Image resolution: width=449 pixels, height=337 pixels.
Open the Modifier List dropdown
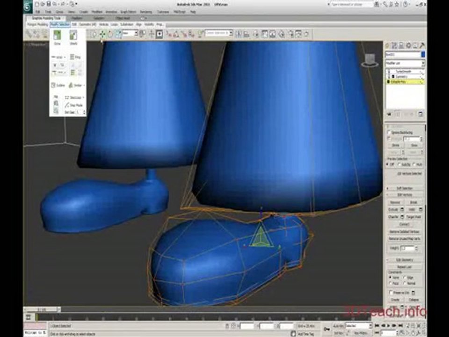405,63
